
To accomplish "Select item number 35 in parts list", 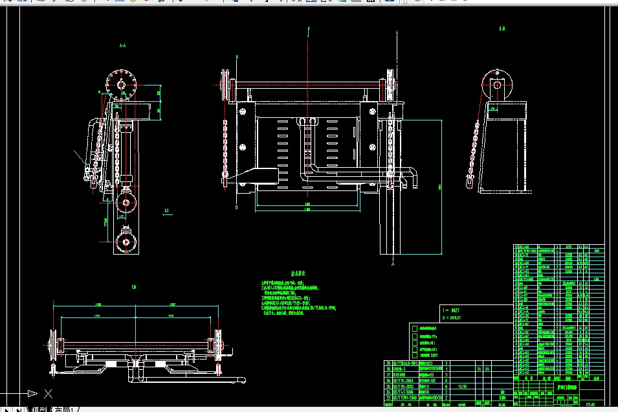I will click(x=388, y=387).
